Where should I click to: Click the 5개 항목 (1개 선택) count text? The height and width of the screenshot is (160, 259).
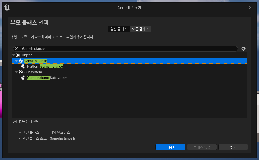click(x=26, y=121)
